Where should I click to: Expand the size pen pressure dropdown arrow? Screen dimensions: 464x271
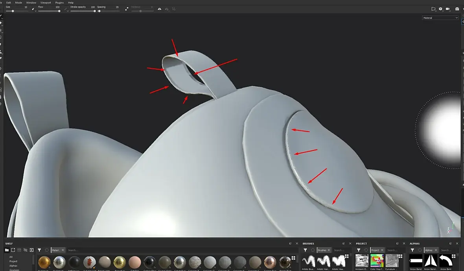pos(35,11)
